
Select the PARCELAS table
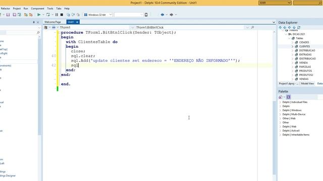(x=305, y=67)
